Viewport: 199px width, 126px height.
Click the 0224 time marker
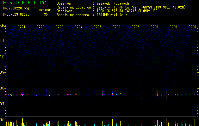pyautogui.click(x=78, y=27)
